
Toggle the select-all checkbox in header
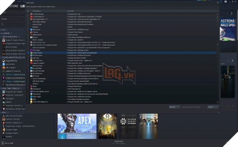[28, 11]
